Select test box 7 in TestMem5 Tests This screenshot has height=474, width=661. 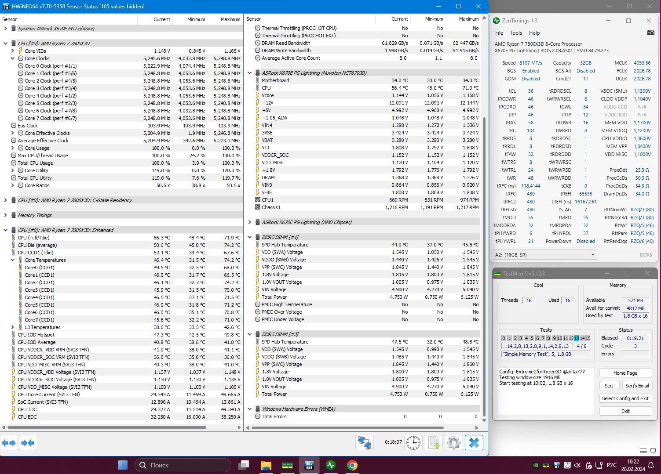click(543, 338)
